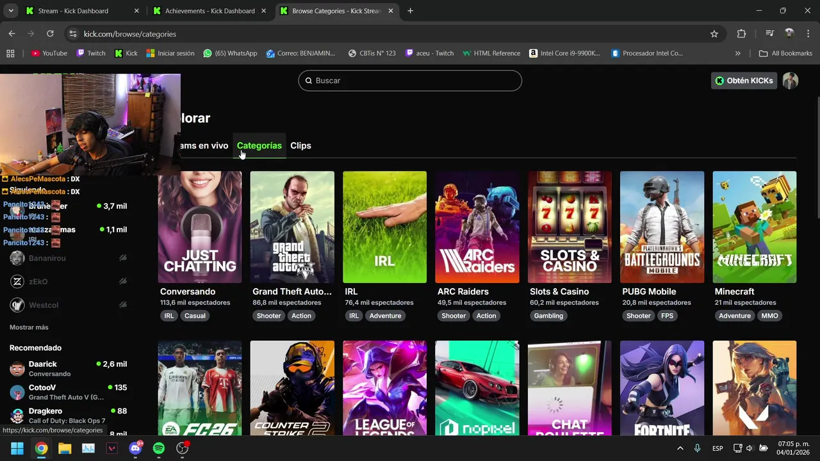Image resolution: width=820 pixels, height=461 pixels.
Task: Open offline channel Westcol
Action: (68, 305)
